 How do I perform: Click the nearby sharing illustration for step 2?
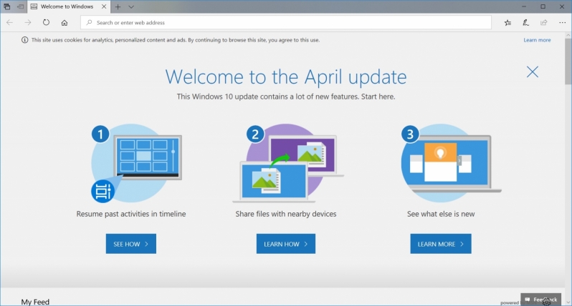(x=288, y=163)
